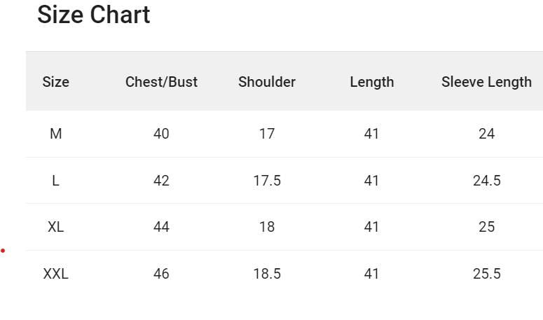Click the Size Chart heading

tap(93, 15)
